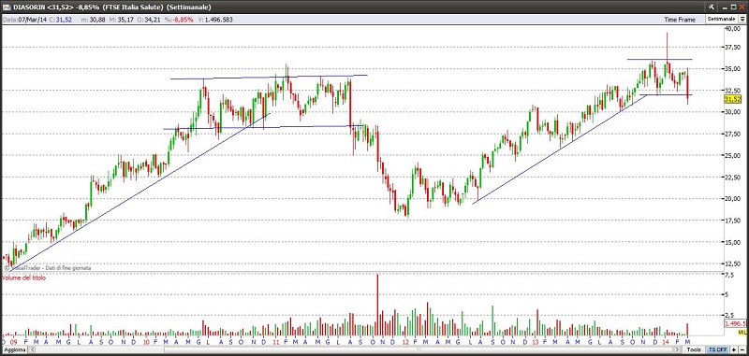Click the plus zoom-in button
This screenshot has width=749, height=356.
(734, 349)
